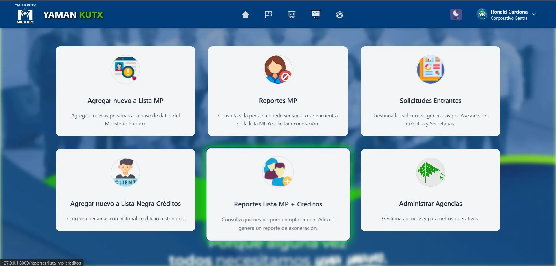Click the Agregar nuevo a Lista MP icon

coord(125,69)
